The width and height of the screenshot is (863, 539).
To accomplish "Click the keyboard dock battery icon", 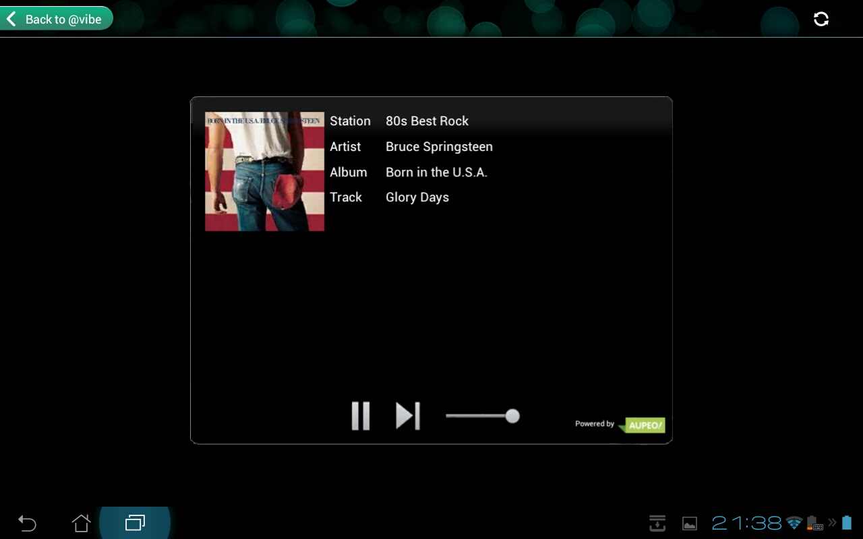I will [814, 524].
